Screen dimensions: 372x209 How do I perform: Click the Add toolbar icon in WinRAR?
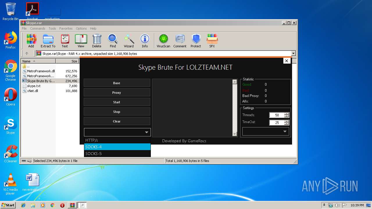pyautogui.click(x=31, y=41)
